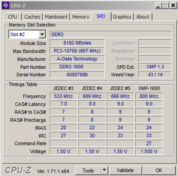Select the 609 MHz frequency cell
This screenshot has height=176, width=178.
(x=92, y=96)
